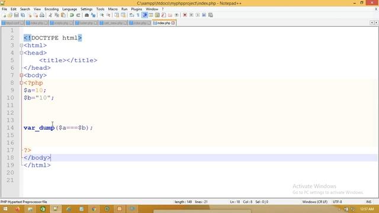
Task: Open Find with the binoculars icon
Action: (x=86, y=15)
